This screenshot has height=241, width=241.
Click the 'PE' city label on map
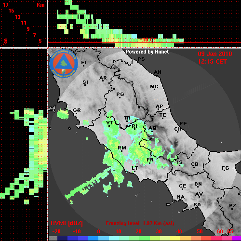pos(183,123)
